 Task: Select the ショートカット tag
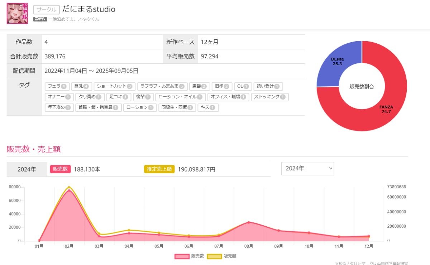tap(115, 86)
